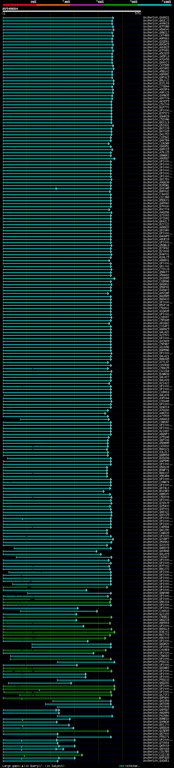The image size is (174, 768).
Task: Select label UniRef100_C4Y600
Action: pyautogui.click(x=156, y=446)
